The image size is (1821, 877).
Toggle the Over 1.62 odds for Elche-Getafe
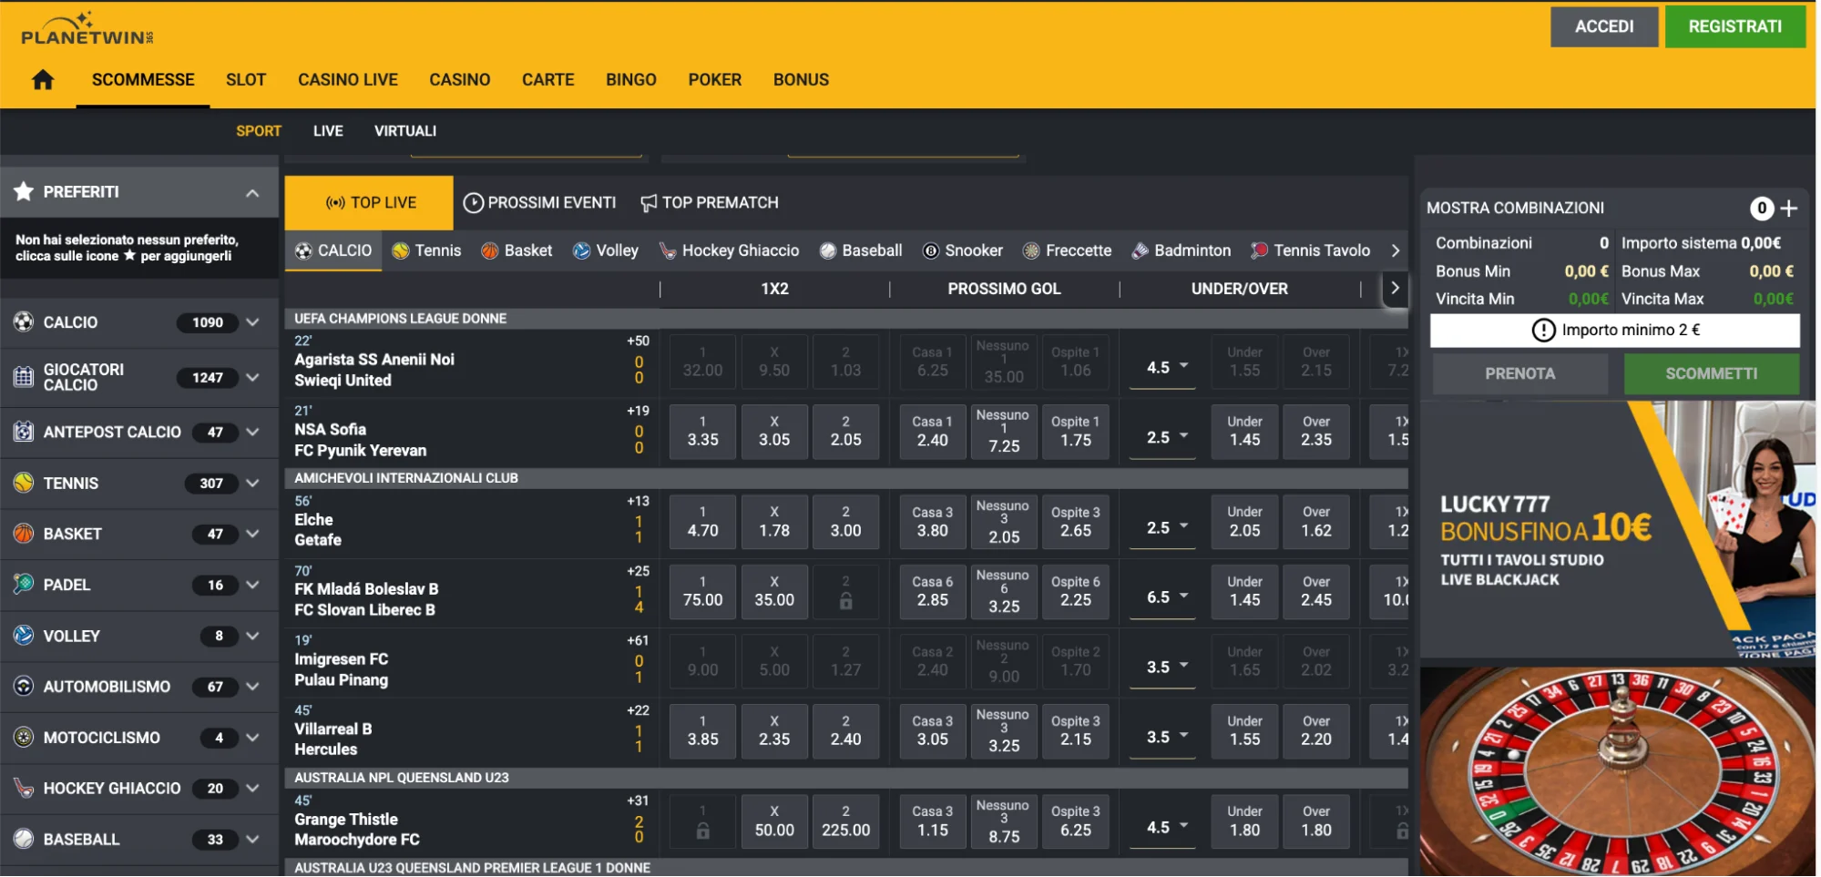(x=1315, y=522)
